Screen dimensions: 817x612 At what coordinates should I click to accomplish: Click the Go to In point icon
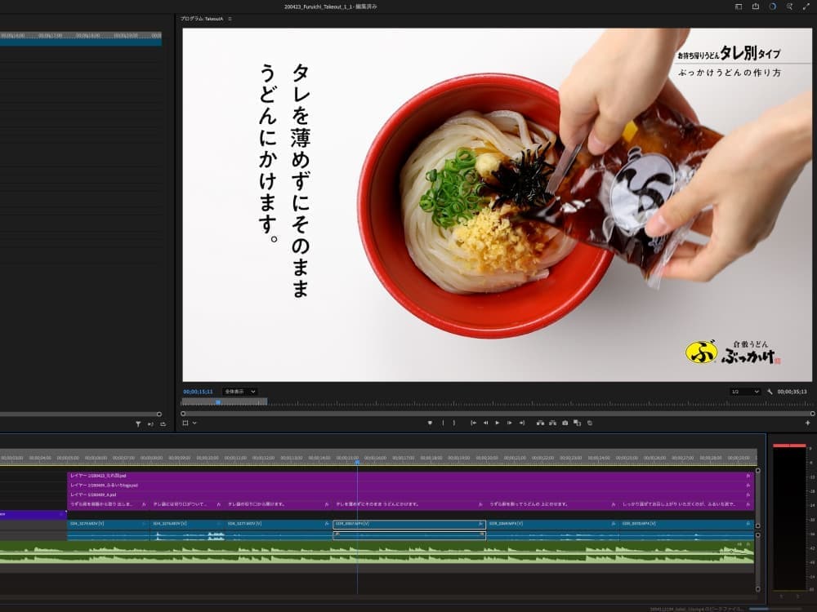point(473,423)
